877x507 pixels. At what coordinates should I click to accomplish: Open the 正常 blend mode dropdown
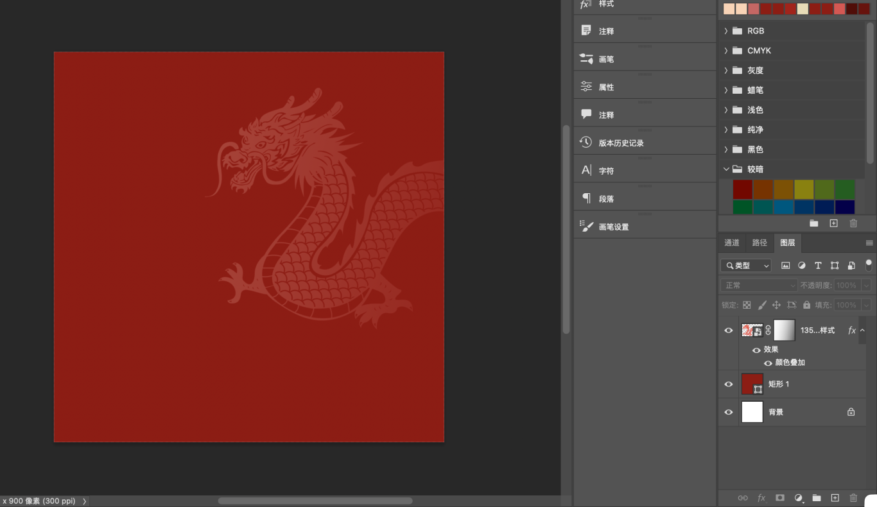[758, 285]
